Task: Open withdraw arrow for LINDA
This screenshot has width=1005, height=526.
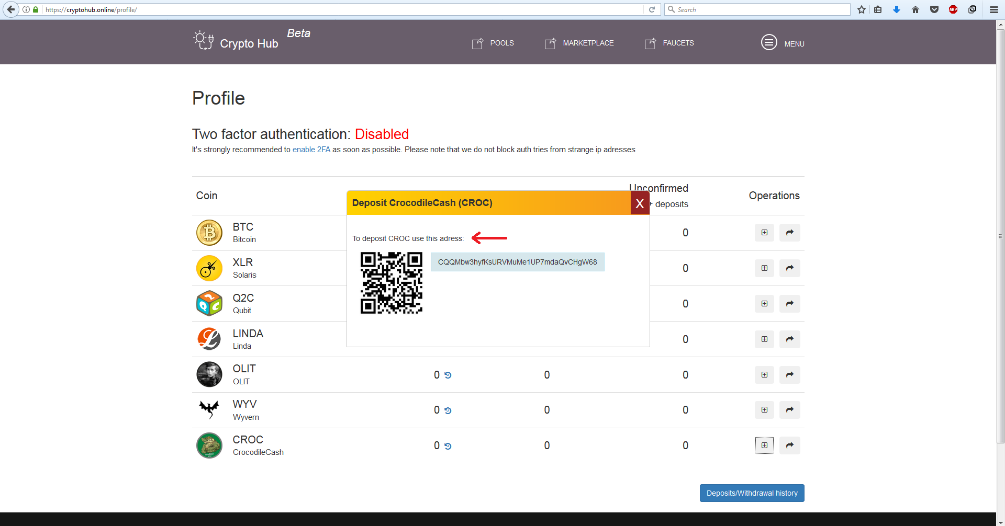Action: click(x=789, y=339)
